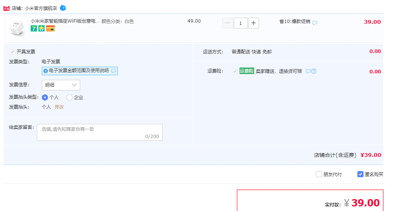
Task: Increase quantity with the plus button
Action: (x=254, y=23)
